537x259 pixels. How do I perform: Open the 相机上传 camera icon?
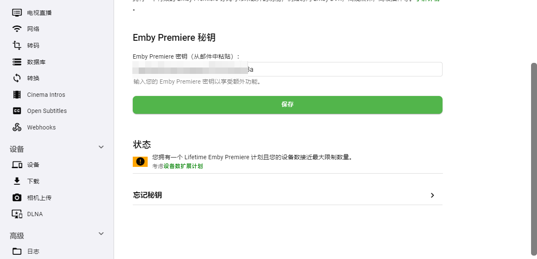click(17, 197)
